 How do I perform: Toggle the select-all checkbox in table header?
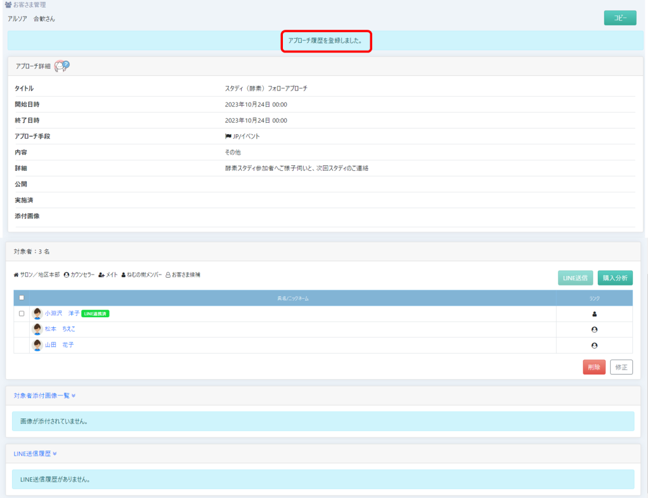(22, 298)
